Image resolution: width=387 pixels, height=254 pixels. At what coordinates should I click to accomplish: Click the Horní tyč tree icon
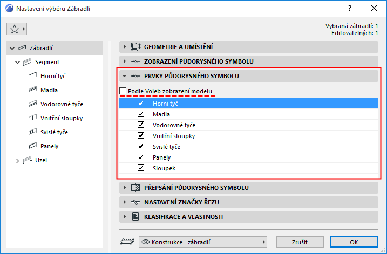[x=32, y=76]
